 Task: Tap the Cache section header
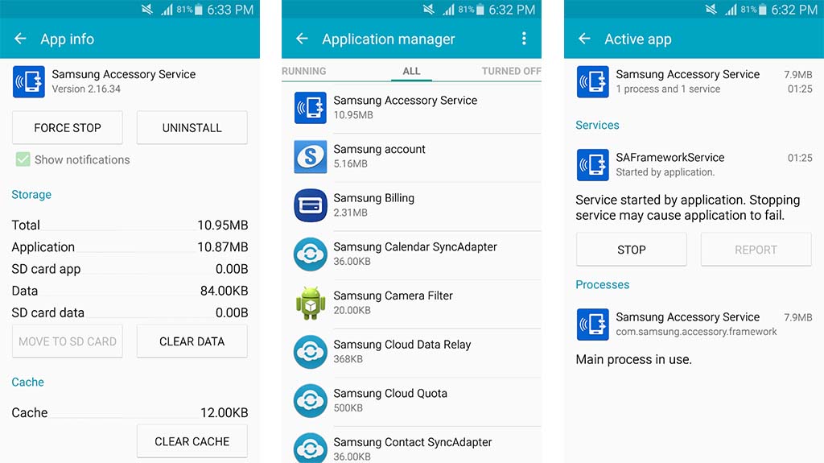[28, 382]
